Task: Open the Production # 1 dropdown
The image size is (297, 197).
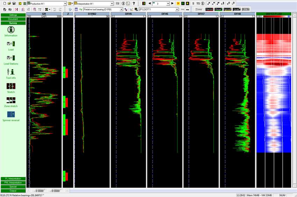Action: click(x=65, y=3)
